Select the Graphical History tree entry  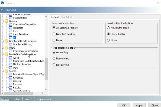coord(22,44)
